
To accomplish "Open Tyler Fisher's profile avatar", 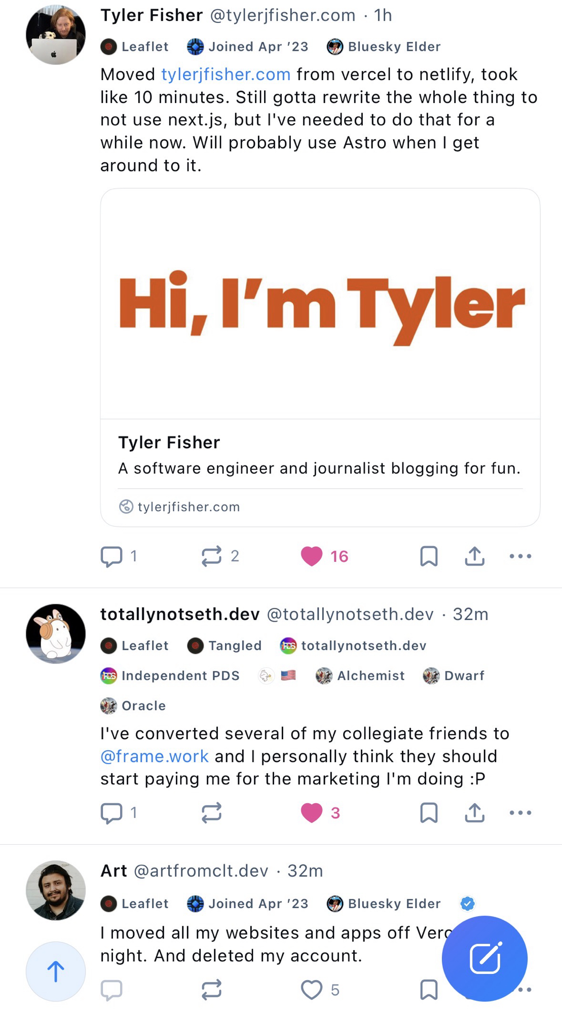I will click(56, 35).
